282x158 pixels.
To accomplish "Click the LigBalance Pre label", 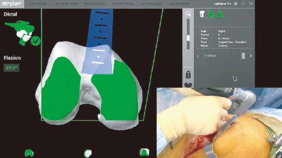I will (223, 4).
